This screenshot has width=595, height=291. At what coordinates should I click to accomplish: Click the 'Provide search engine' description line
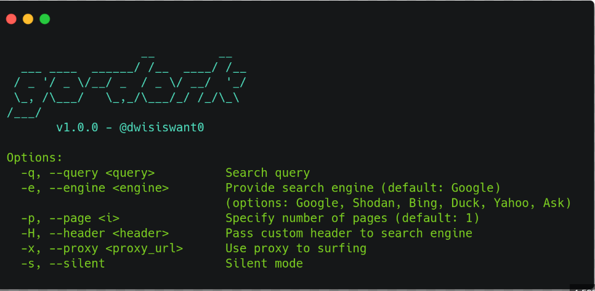pyautogui.click(x=363, y=188)
